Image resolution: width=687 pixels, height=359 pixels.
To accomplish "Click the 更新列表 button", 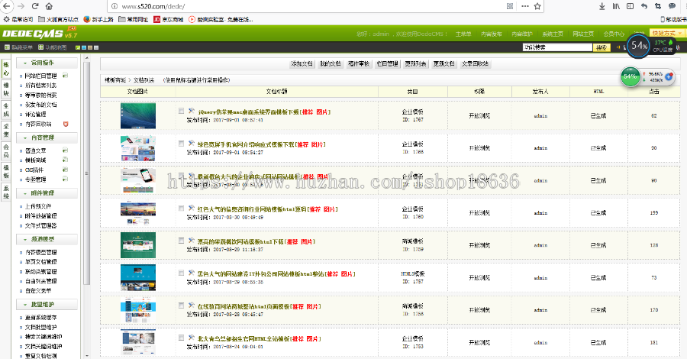I will pos(415,63).
